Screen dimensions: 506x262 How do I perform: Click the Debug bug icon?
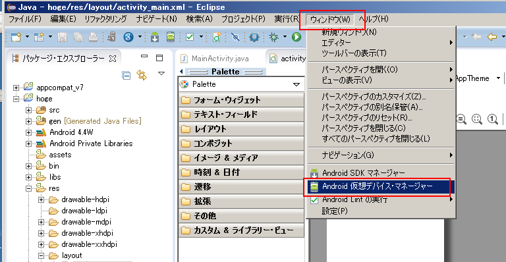click(273, 37)
